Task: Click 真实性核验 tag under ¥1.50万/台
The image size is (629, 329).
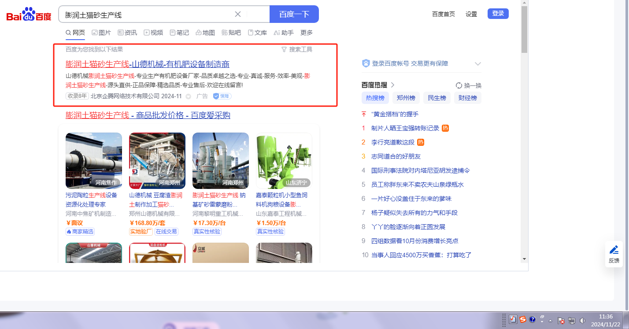Action: (270, 232)
